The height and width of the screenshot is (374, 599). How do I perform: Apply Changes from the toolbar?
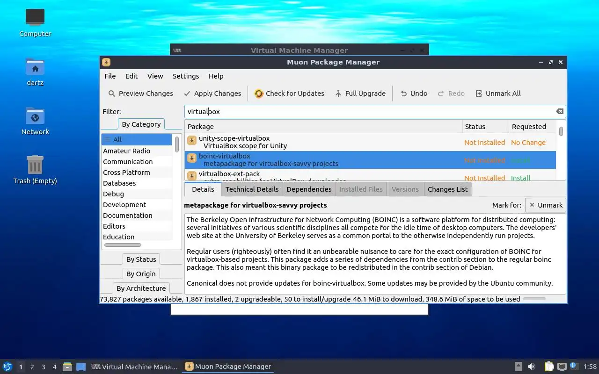coord(212,93)
